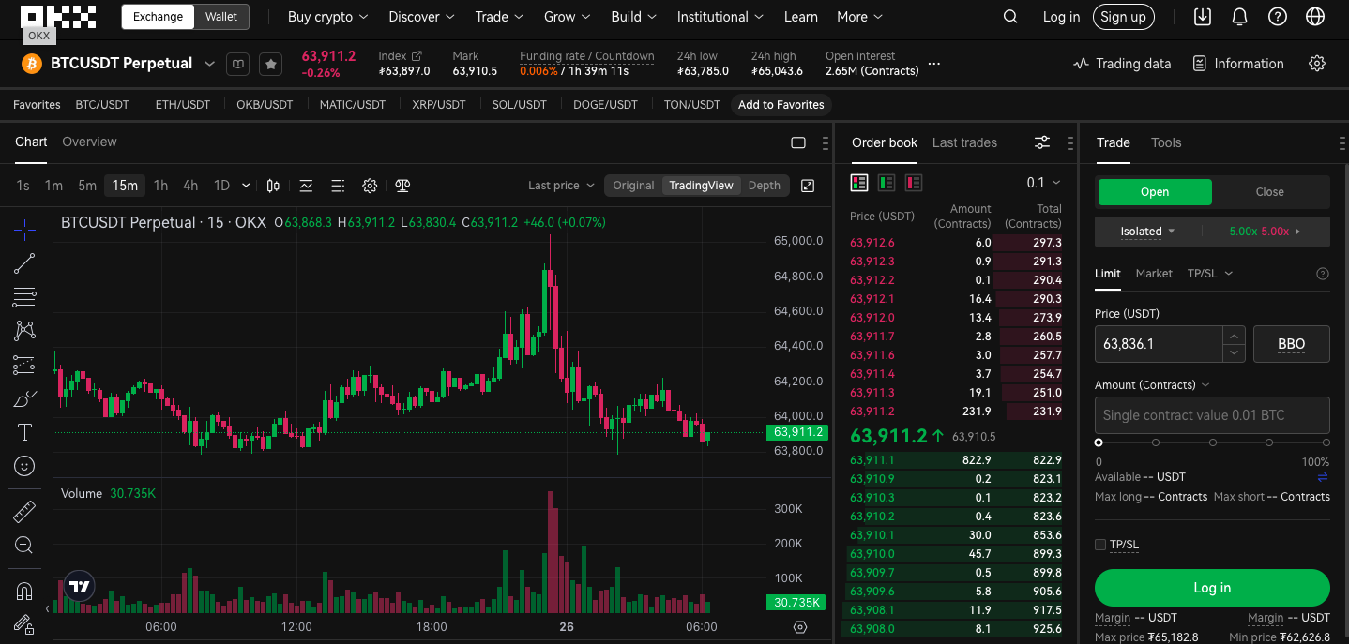This screenshot has width=1349, height=644.
Task: Add BTCUSDT Perpetual to favorites with the star
Action: click(x=270, y=64)
